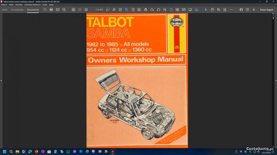277x155 pixels.
Task: Select the Hand pan tool
Action: tap(212, 10)
